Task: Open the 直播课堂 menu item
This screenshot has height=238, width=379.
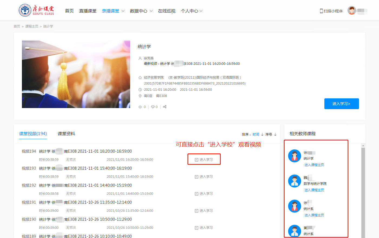Action: coord(88,11)
